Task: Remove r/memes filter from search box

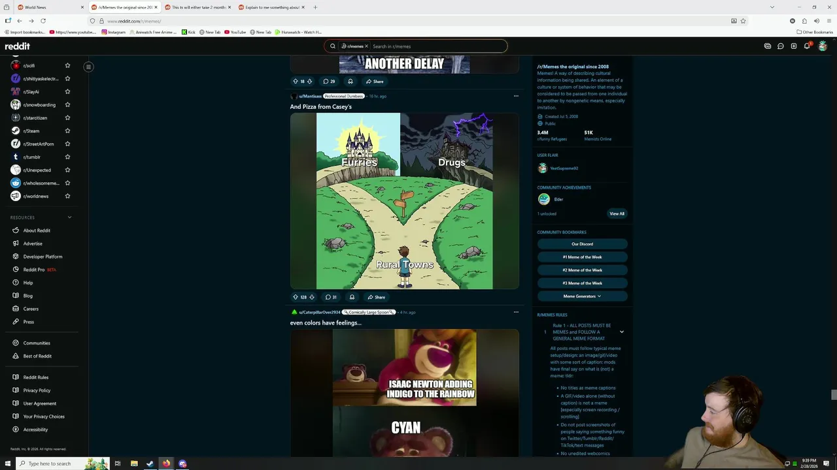Action: pyautogui.click(x=366, y=46)
